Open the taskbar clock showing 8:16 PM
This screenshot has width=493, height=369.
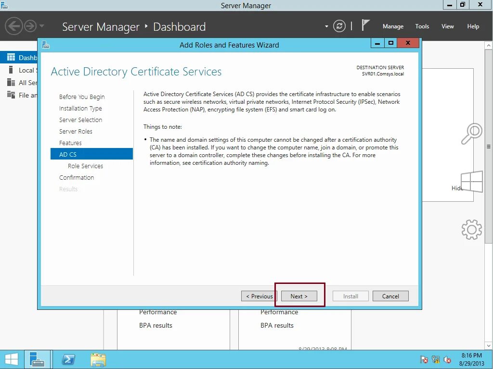pyautogui.click(x=471, y=359)
